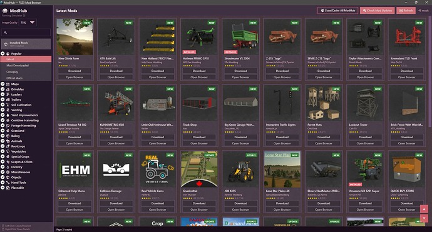This screenshot has height=232, width=432.
Task: Select Most Downloaded in sidebar
Action: coord(26,66)
